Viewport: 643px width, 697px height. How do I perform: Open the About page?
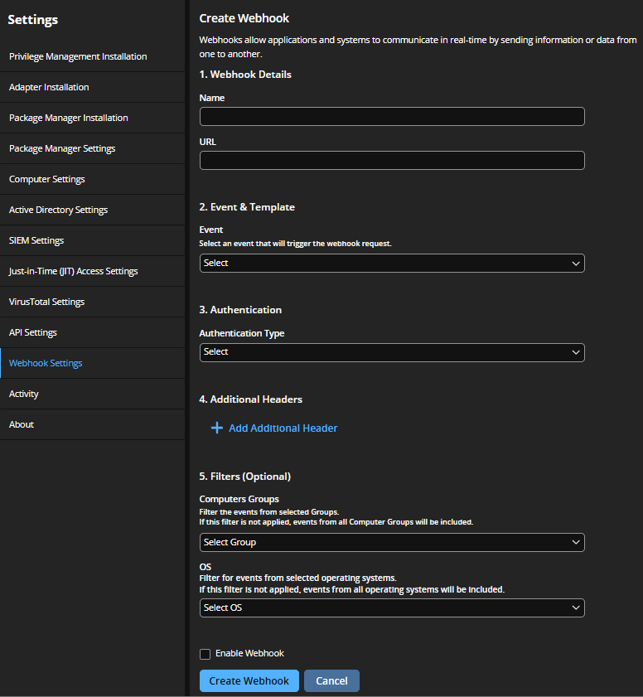(x=21, y=424)
